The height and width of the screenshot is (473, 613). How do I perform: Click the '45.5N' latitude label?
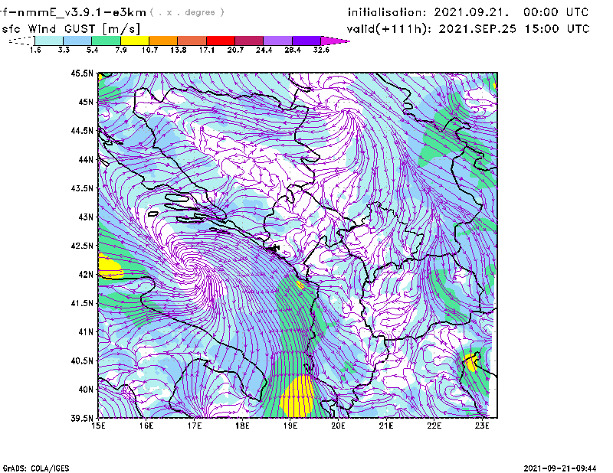[82, 73]
